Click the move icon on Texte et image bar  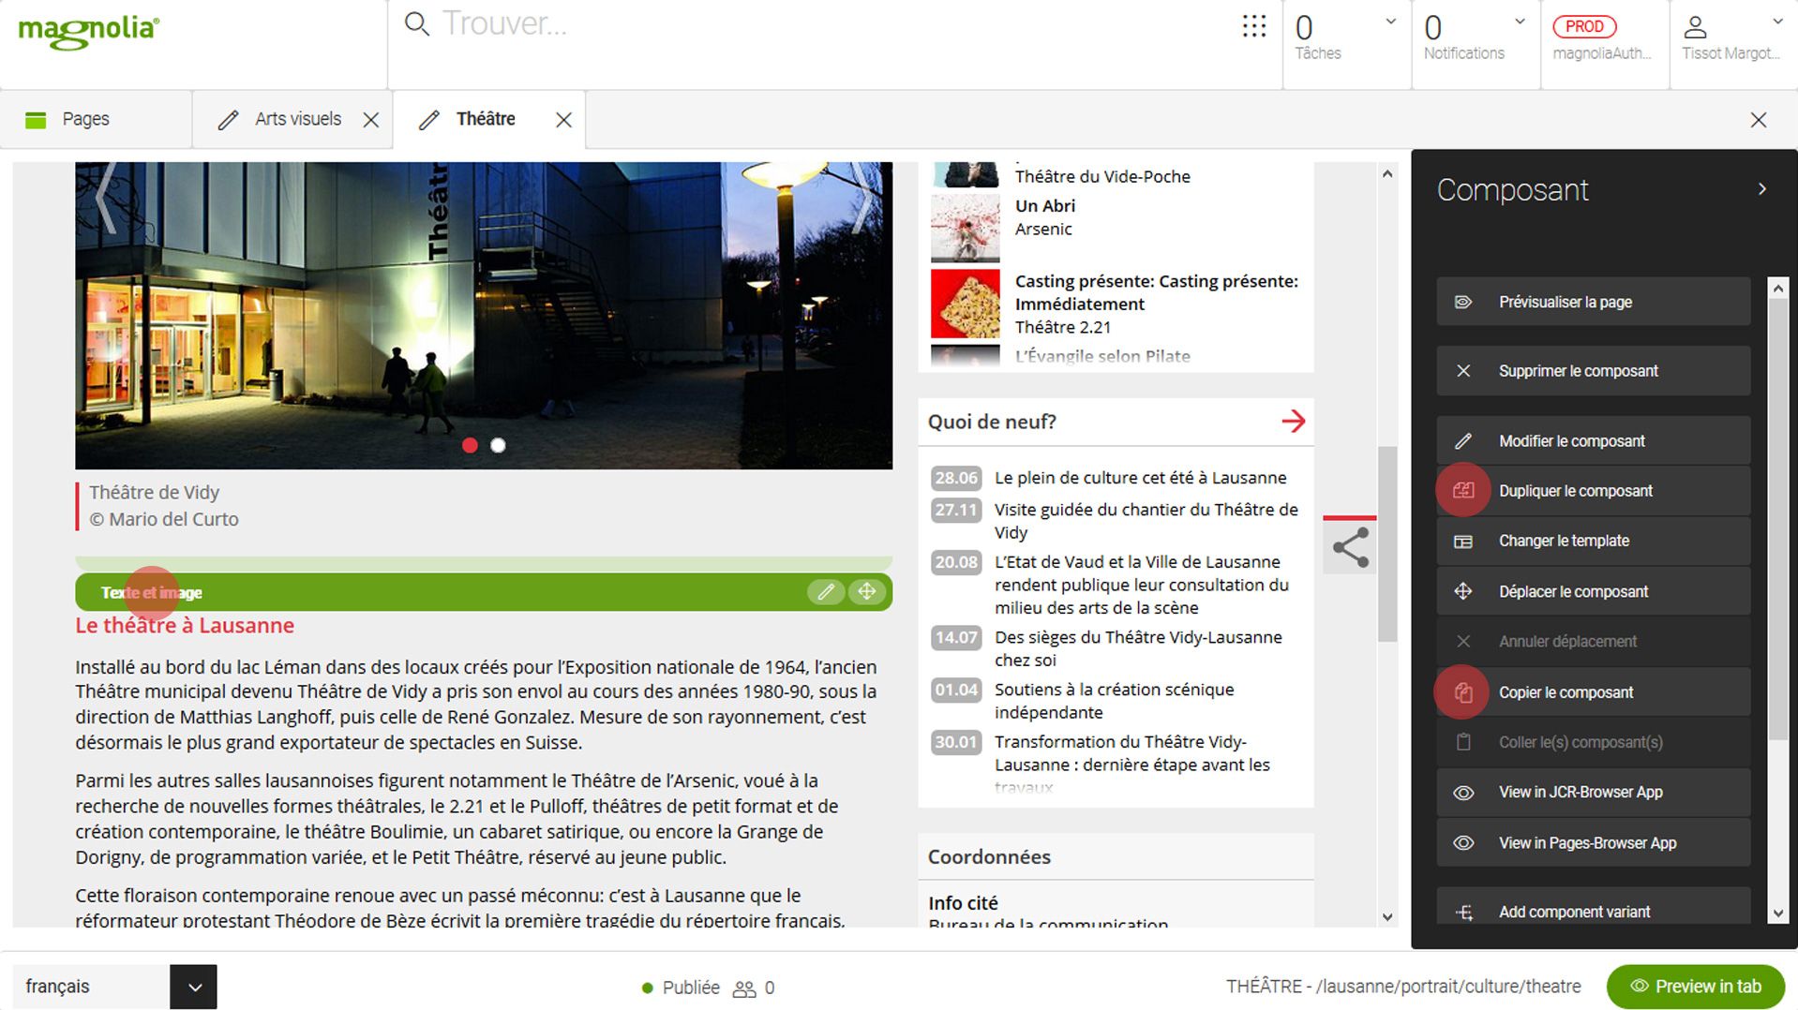[867, 592]
